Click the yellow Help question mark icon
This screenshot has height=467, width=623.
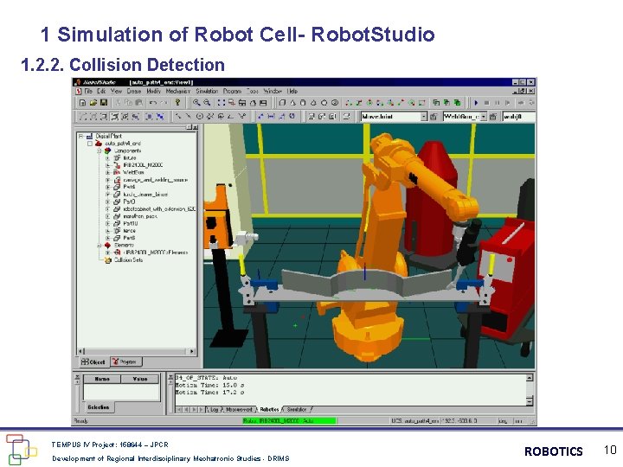[x=177, y=102]
